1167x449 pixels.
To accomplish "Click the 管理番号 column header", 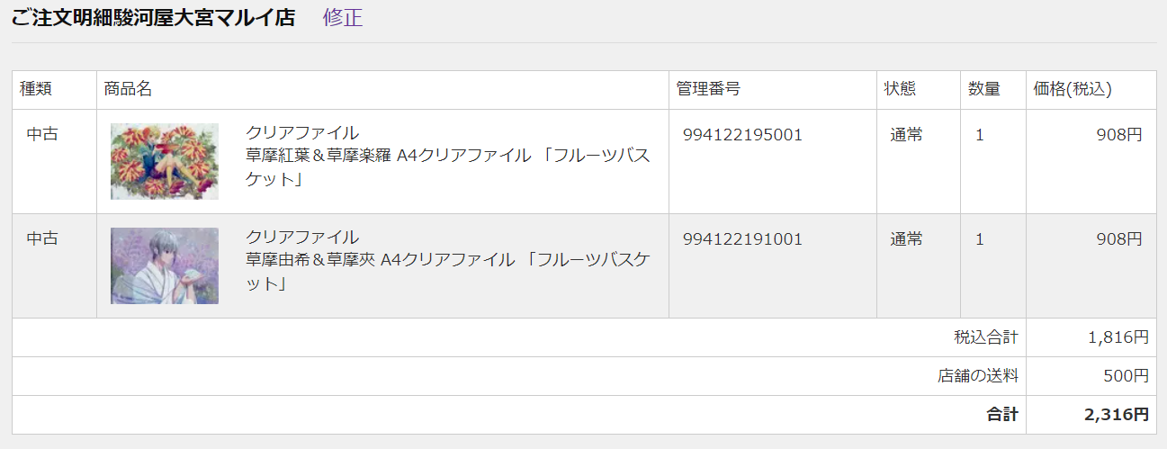I will coord(708,89).
